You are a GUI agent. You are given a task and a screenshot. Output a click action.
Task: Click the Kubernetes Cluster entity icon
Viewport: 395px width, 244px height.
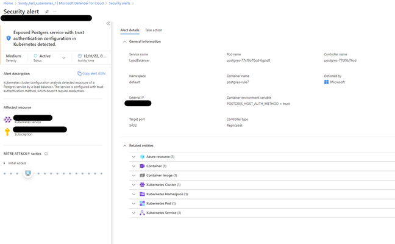coord(142,184)
